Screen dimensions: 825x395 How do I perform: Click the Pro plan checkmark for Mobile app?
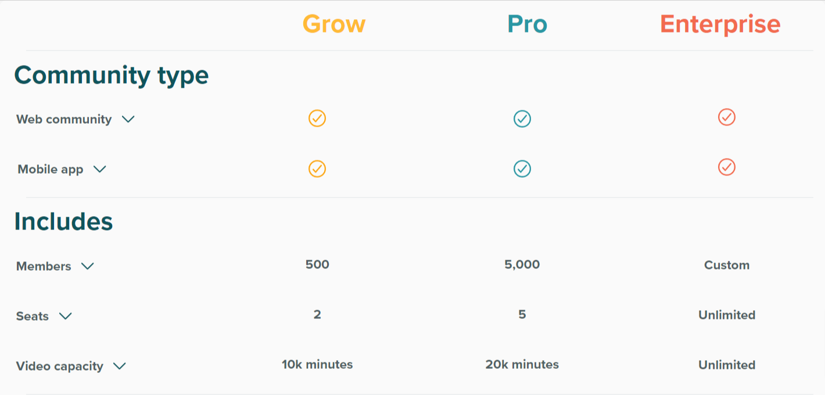pyautogui.click(x=522, y=168)
